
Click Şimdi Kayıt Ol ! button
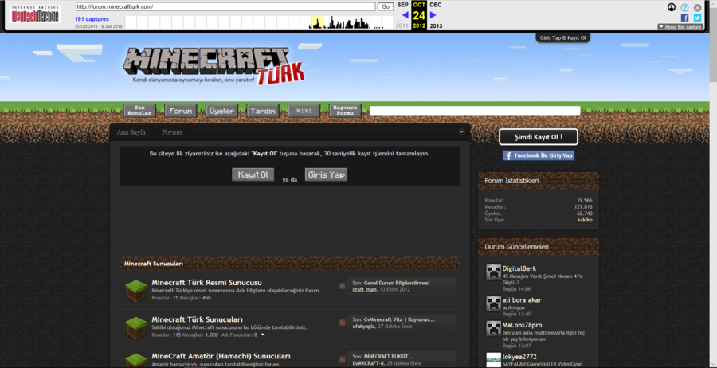(x=539, y=137)
